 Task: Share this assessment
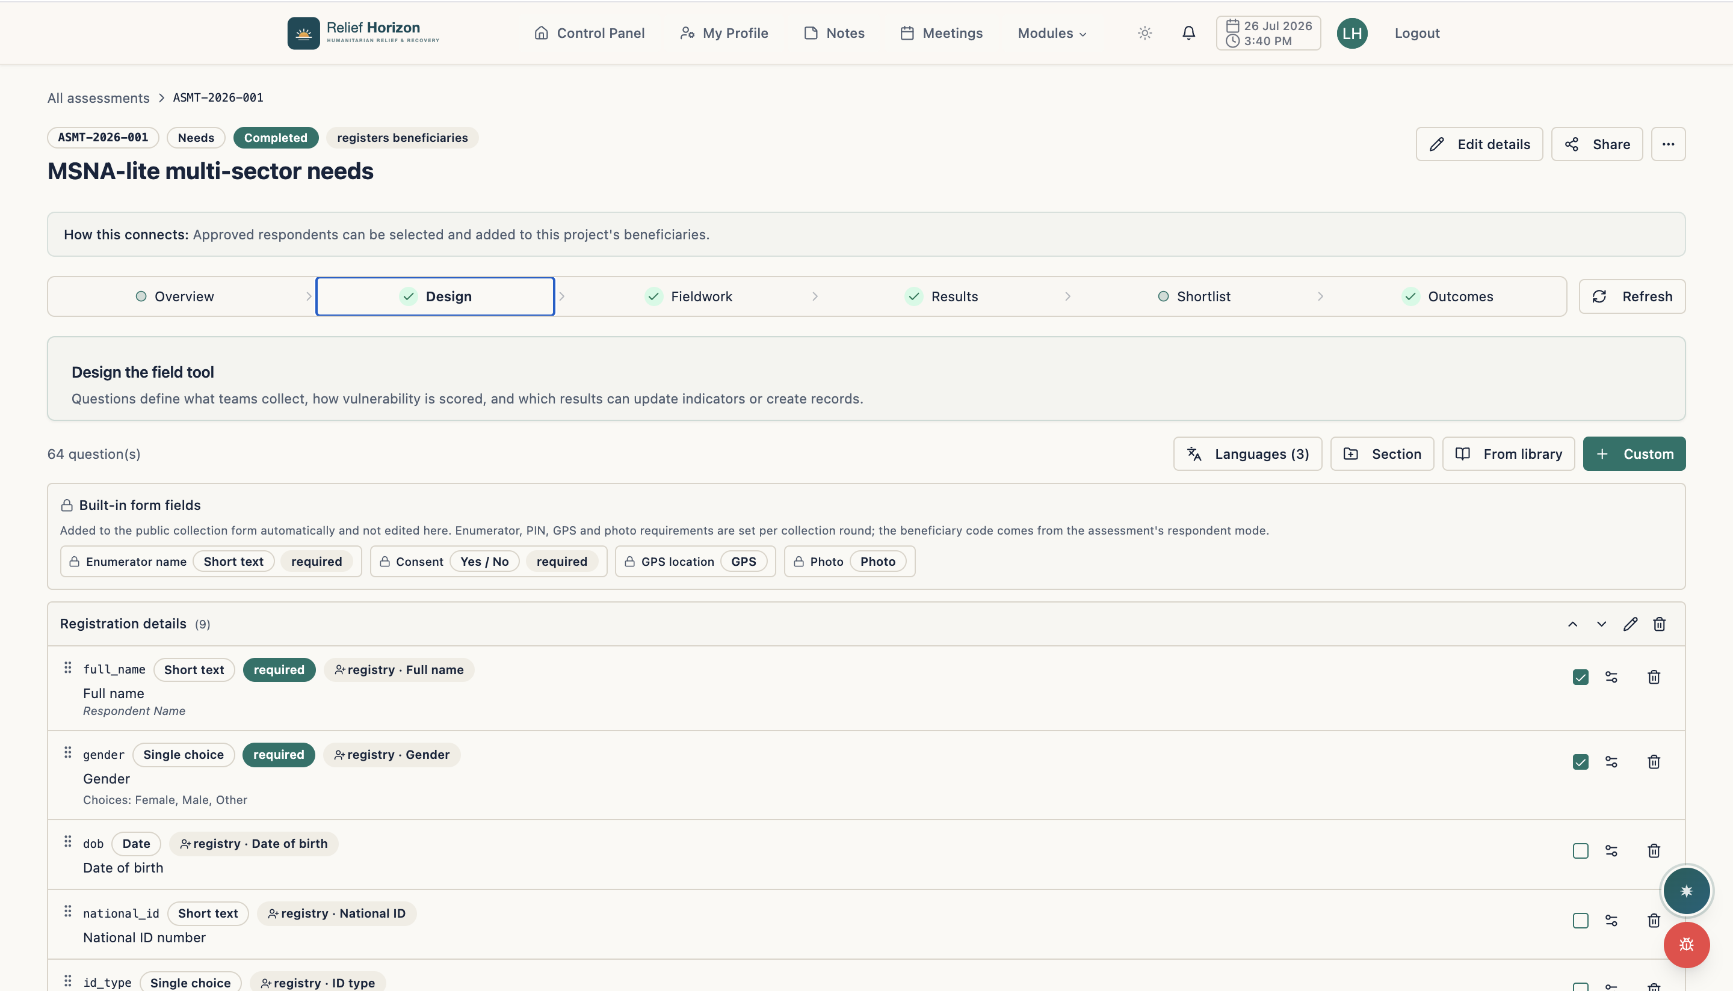[x=1596, y=144]
